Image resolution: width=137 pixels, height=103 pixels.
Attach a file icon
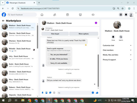[x=46, y=93]
